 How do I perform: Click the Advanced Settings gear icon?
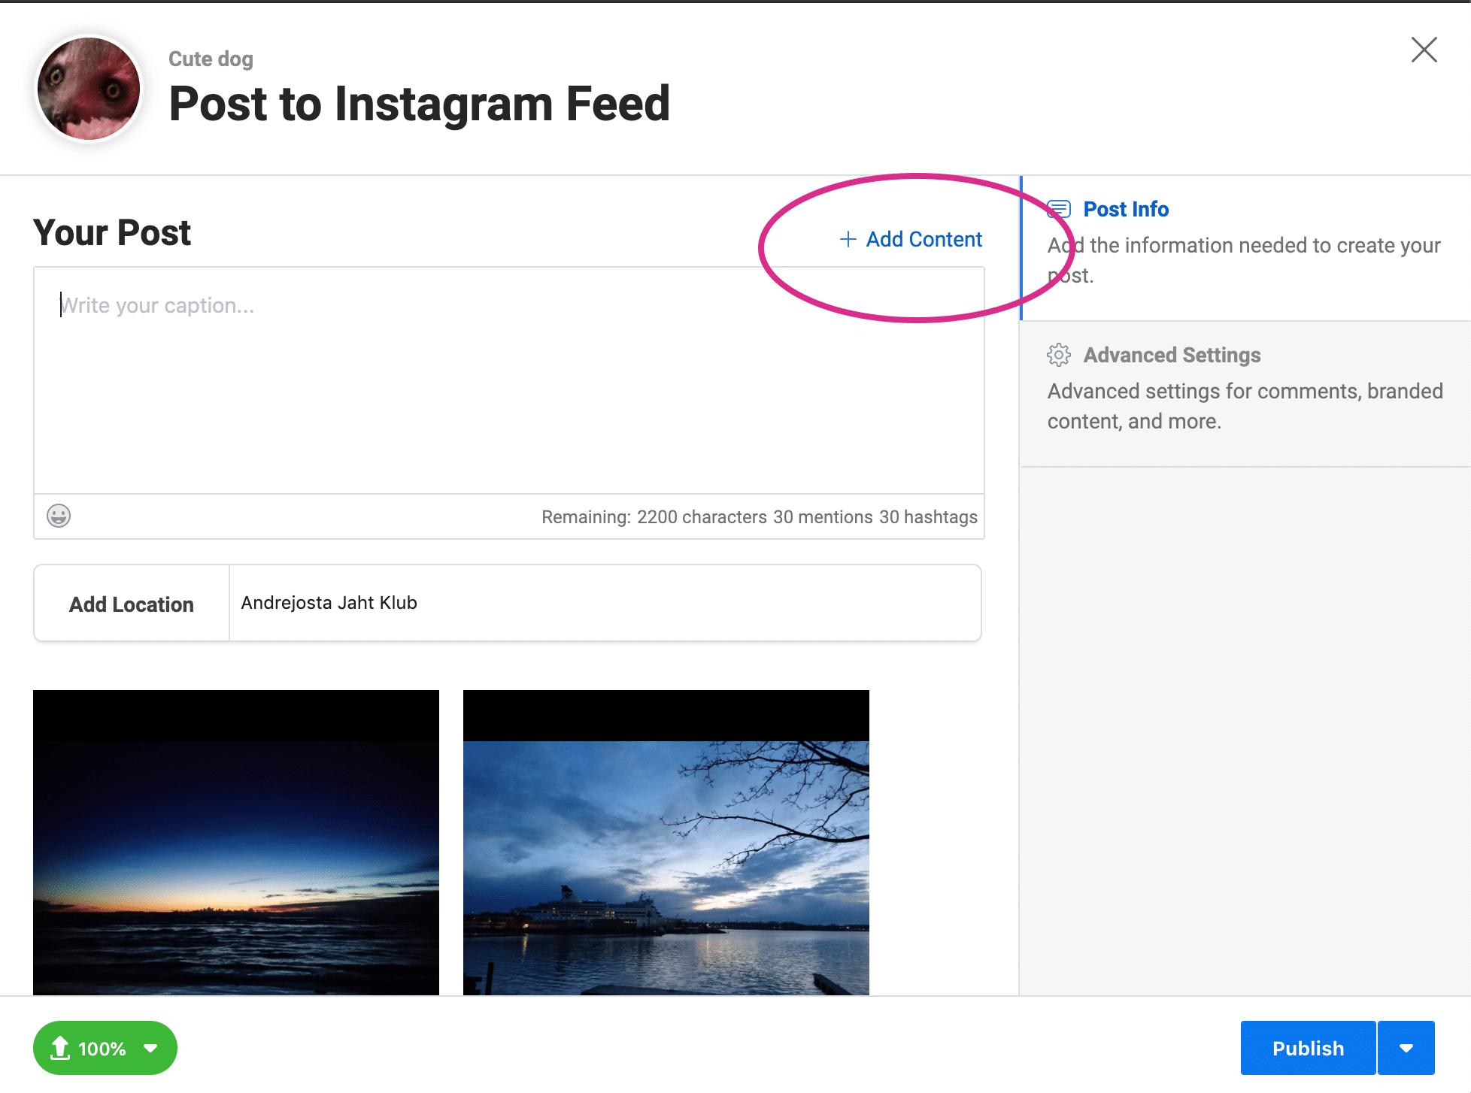click(x=1059, y=355)
